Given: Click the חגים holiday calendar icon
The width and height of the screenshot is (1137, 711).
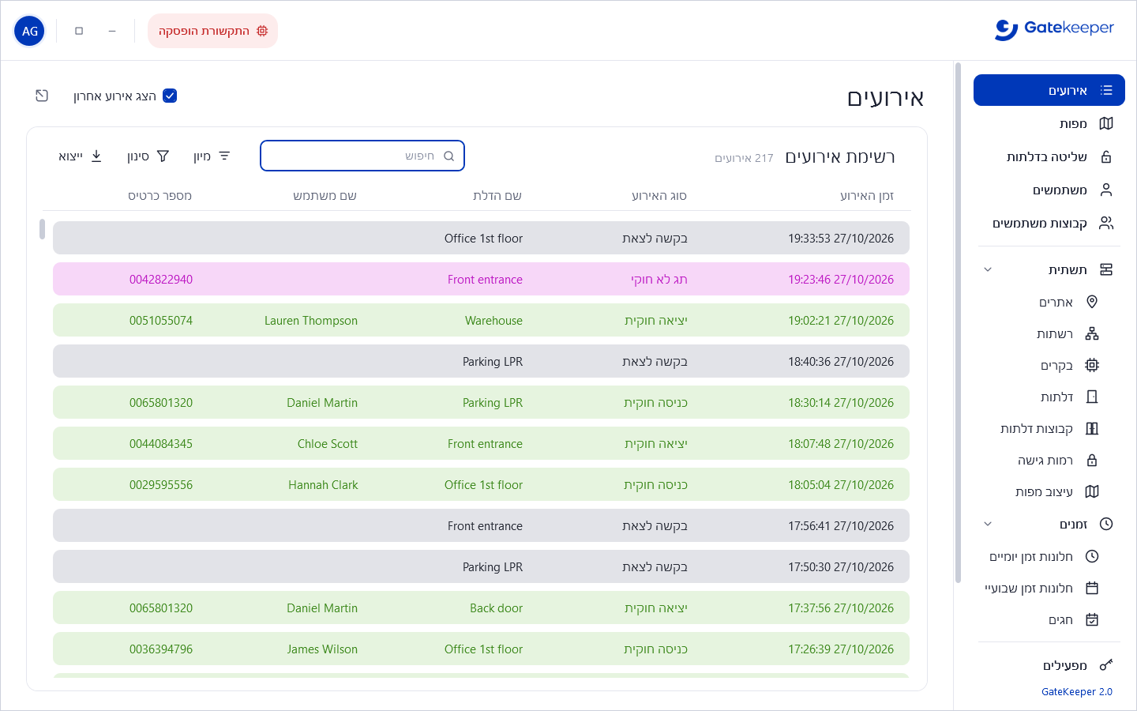Looking at the screenshot, I should point(1092,619).
